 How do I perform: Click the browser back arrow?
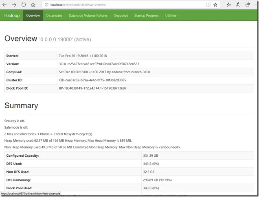tap(5, 4)
